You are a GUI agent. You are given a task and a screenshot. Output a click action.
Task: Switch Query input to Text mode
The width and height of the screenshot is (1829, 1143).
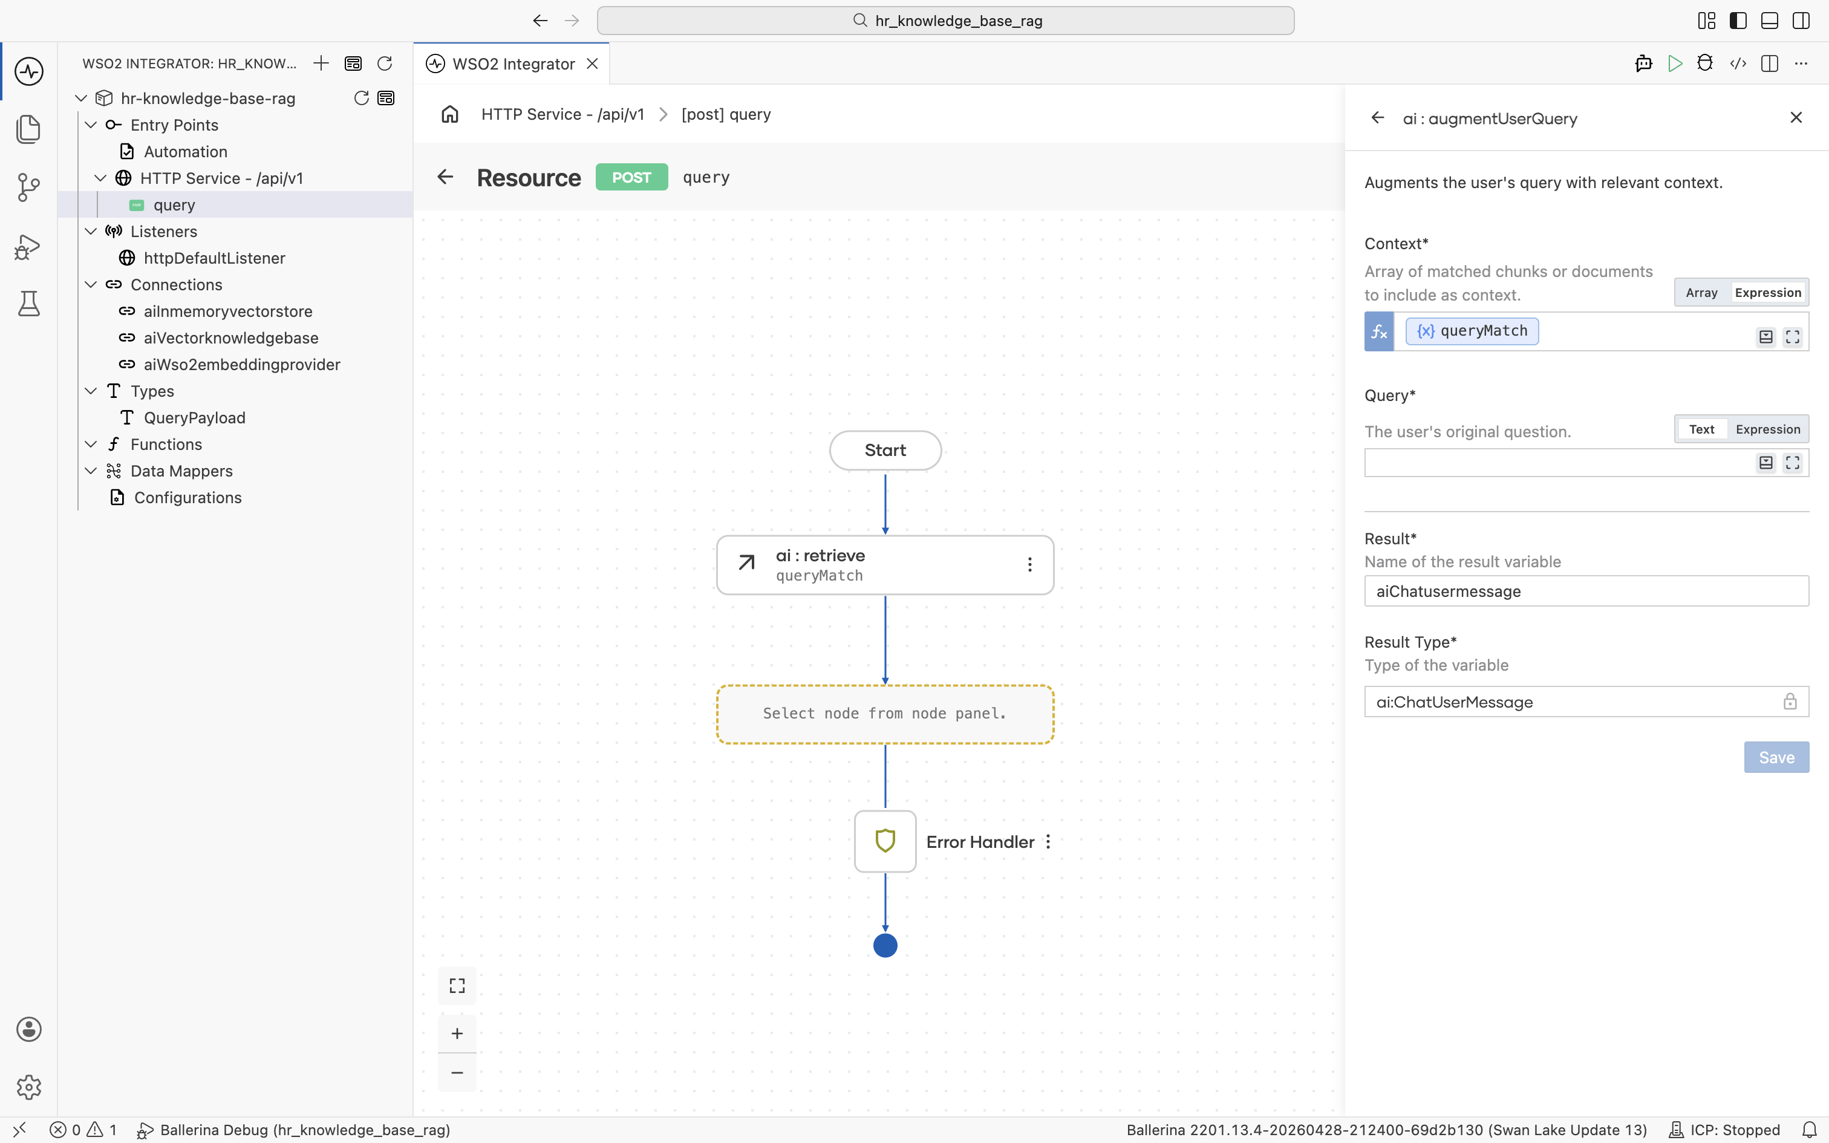click(1701, 429)
